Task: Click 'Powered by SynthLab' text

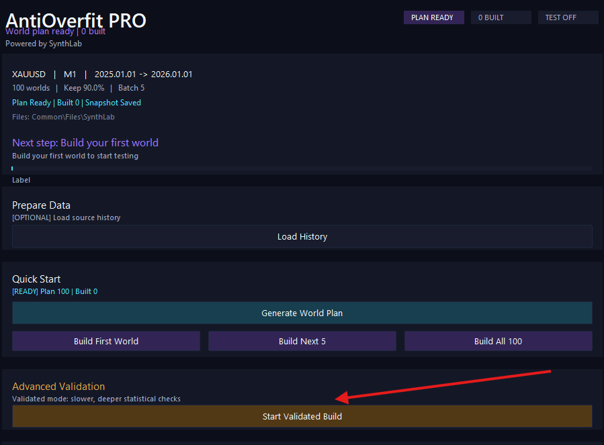Action: click(44, 44)
